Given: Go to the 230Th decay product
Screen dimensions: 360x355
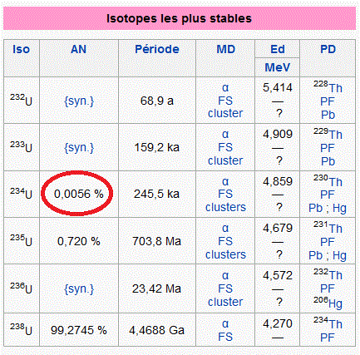Looking at the screenshot, I should click(x=328, y=181).
